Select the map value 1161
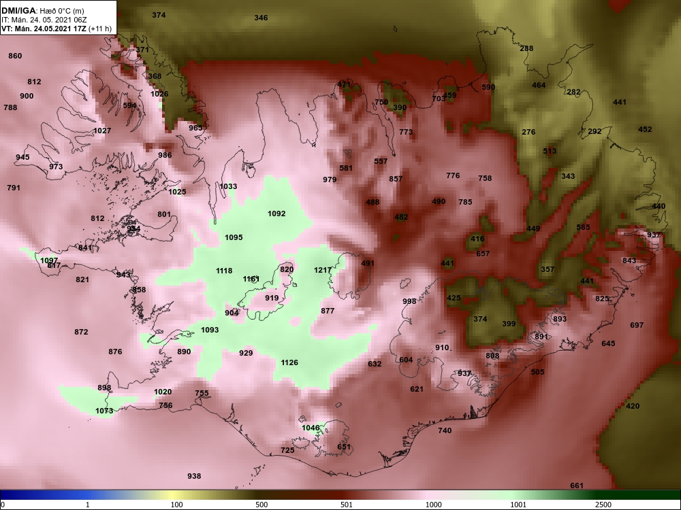This screenshot has width=681, height=510. 251,279
